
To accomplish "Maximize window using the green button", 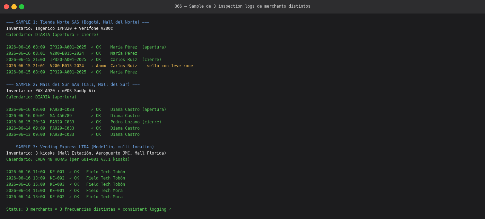I will coord(21,7).
